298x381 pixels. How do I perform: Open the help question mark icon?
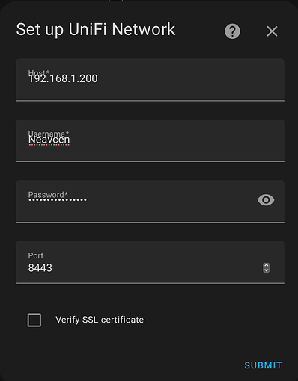coord(232,31)
